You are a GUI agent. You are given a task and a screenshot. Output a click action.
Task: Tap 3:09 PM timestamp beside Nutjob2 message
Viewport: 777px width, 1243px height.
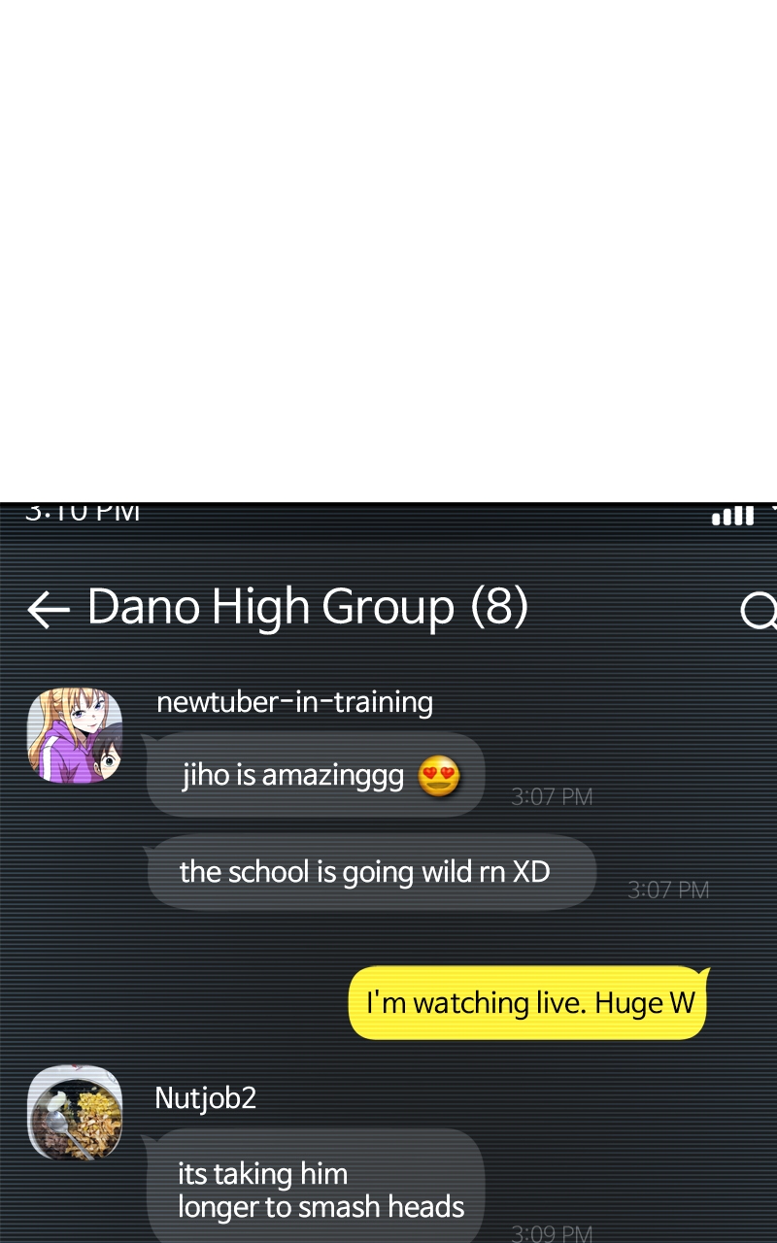[552, 1233]
